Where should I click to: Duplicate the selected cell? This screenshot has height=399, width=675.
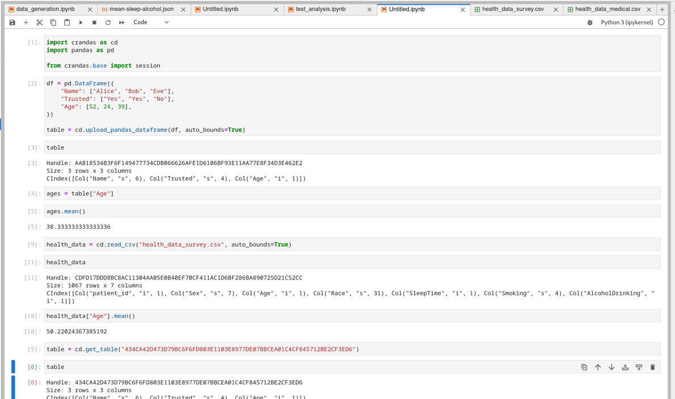584,367
